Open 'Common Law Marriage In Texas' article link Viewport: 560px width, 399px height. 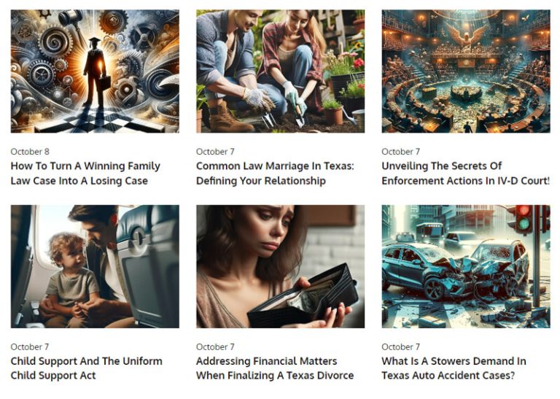tap(275, 174)
